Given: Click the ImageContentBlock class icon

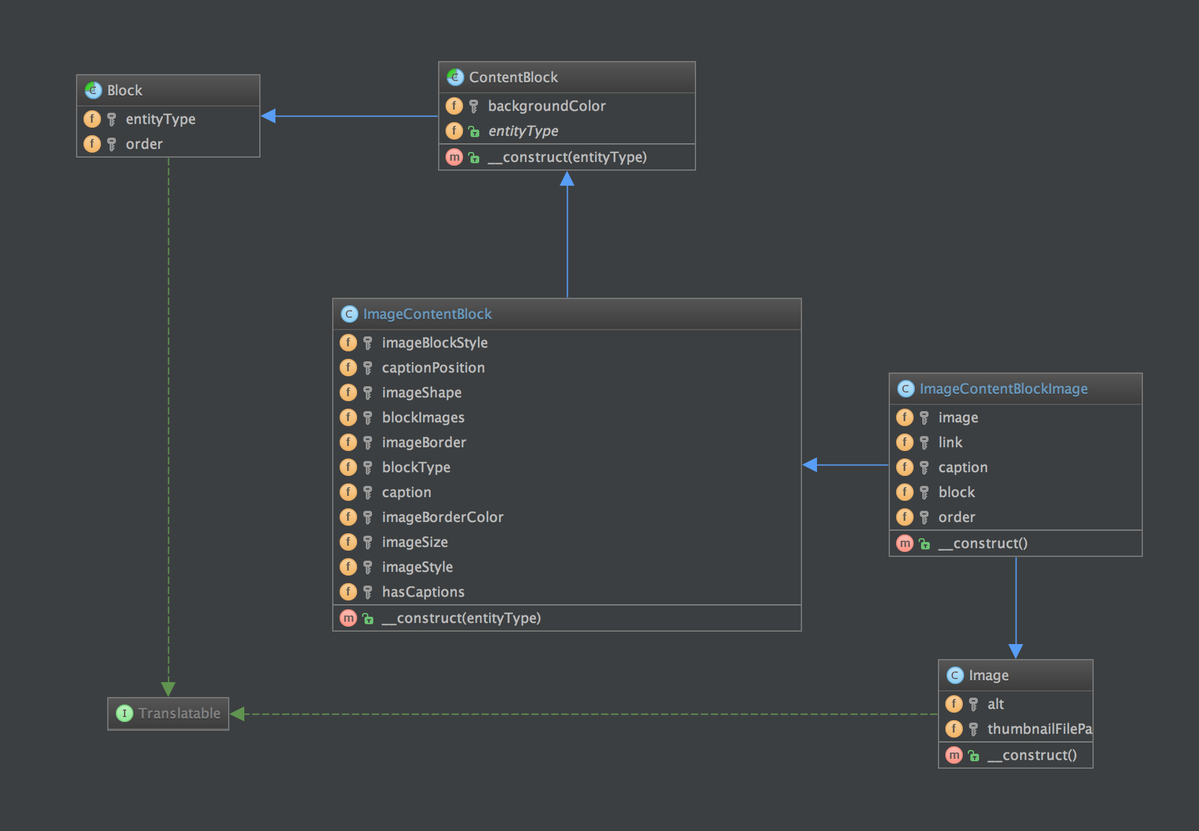Looking at the screenshot, I should (350, 314).
